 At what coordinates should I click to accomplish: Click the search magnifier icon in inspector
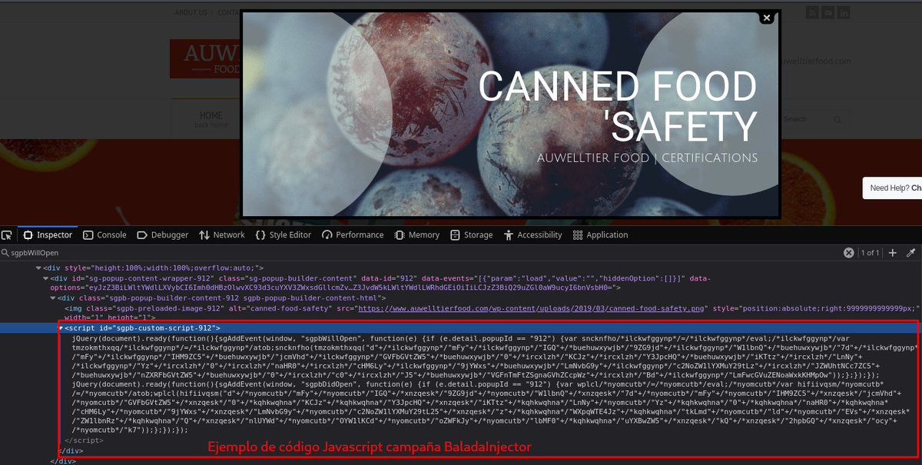click(x=5, y=253)
